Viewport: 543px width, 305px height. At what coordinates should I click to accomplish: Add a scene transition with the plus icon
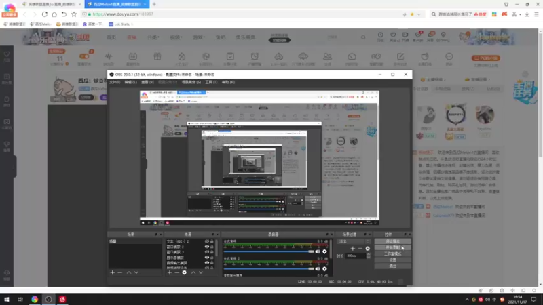pos(352,248)
